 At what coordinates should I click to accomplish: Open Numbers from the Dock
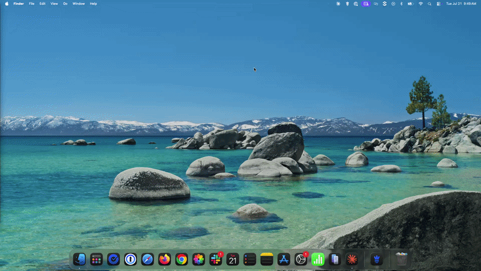318,260
